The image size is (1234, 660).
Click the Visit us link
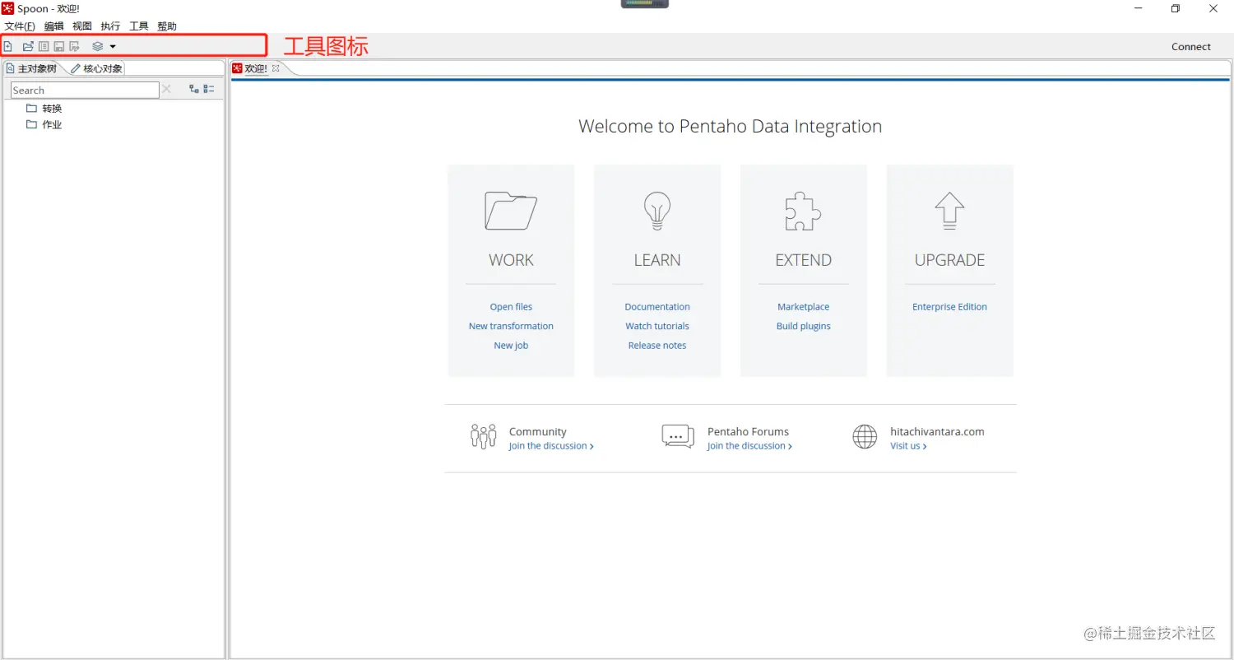[x=908, y=446]
